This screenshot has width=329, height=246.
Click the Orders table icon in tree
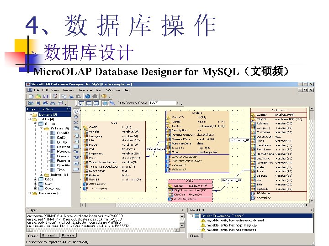41,124
